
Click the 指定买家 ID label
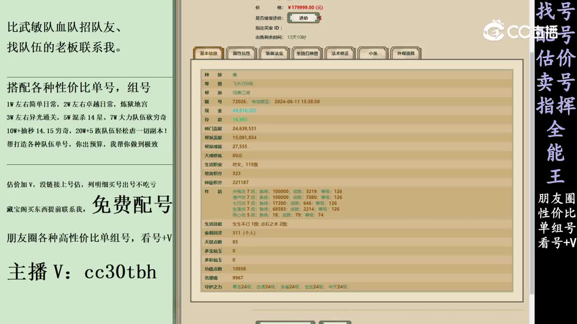click(268, 28)
